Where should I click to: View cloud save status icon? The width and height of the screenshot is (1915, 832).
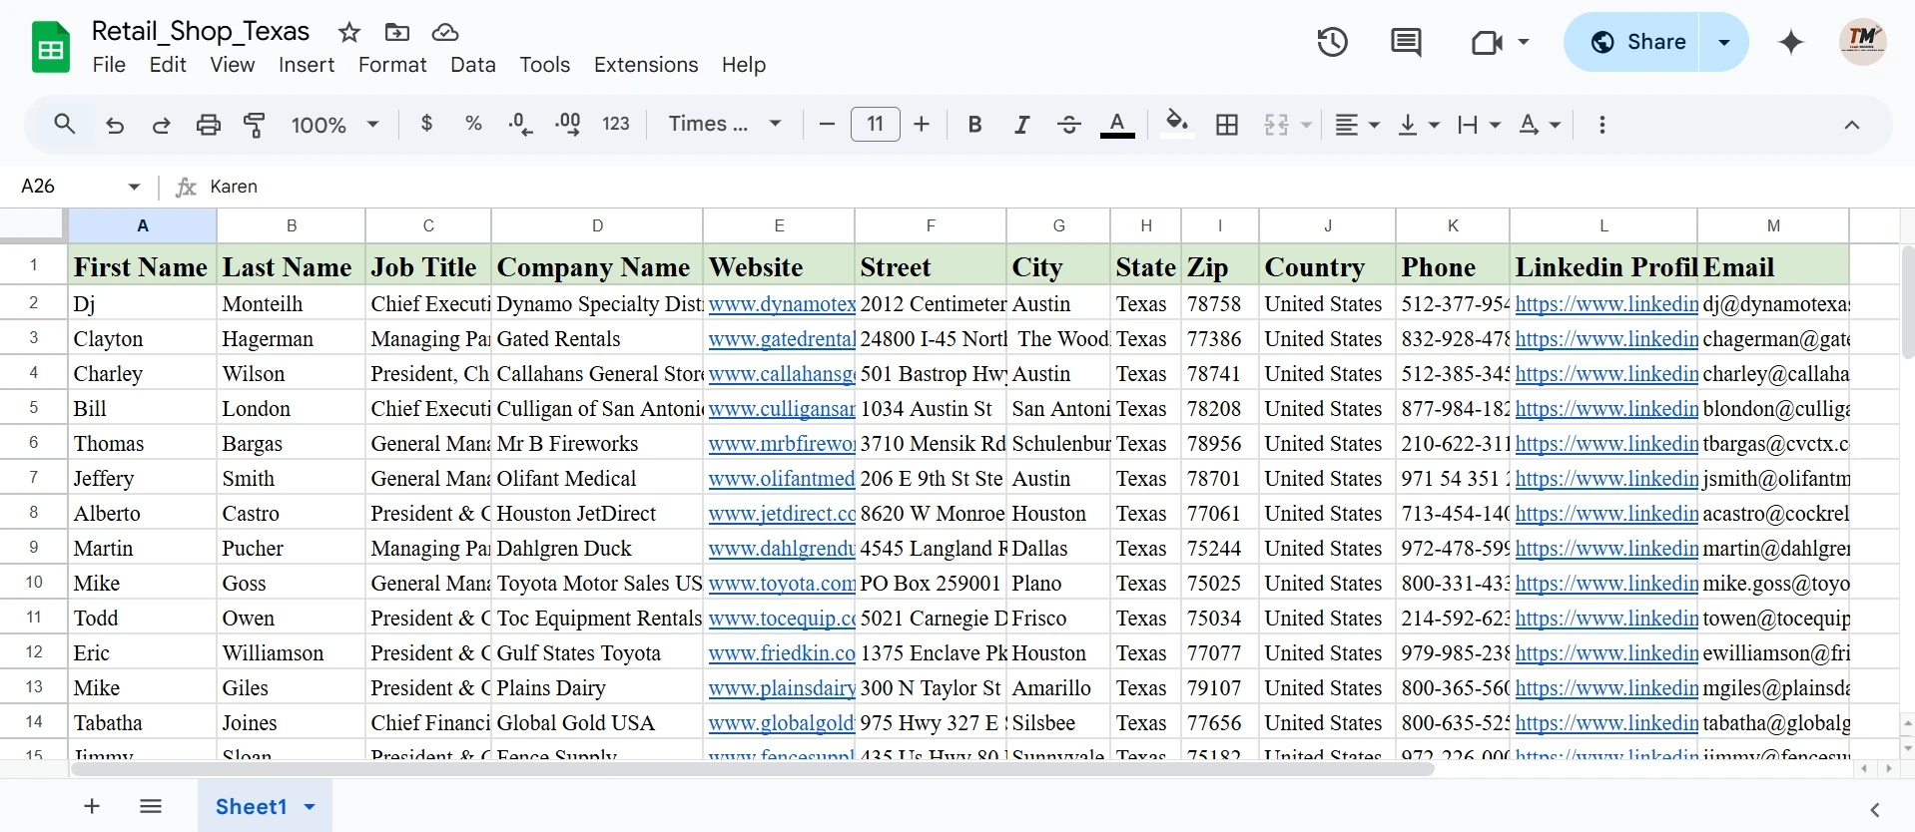coord(444,33)
